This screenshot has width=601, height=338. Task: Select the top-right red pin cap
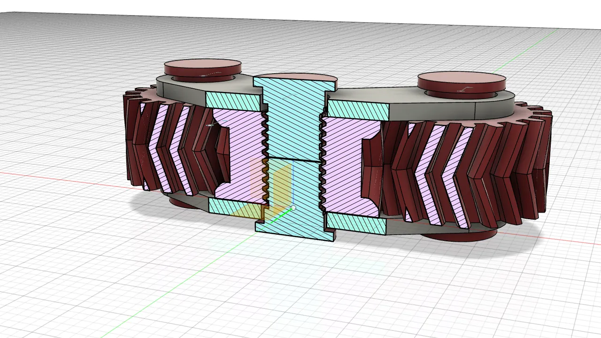(460, 79)
